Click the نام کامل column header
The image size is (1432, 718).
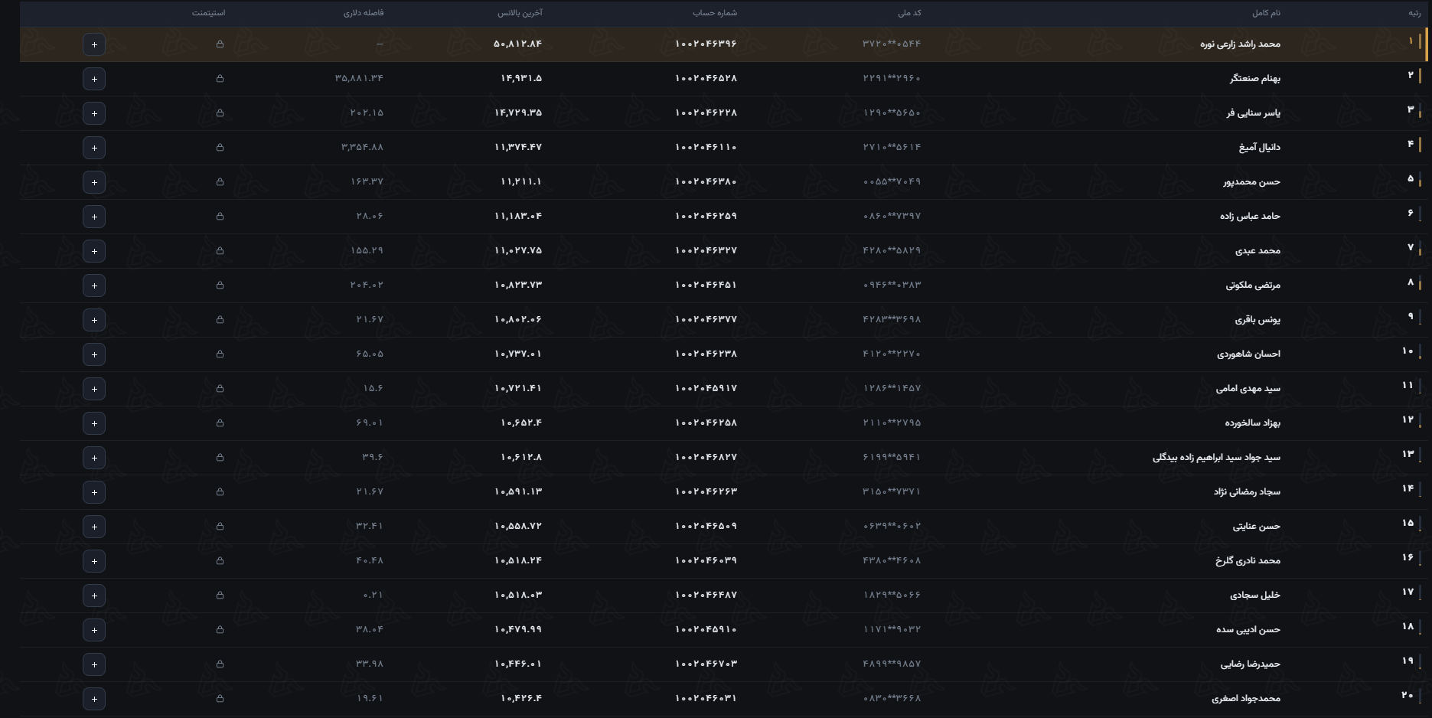pos(1266,13)
